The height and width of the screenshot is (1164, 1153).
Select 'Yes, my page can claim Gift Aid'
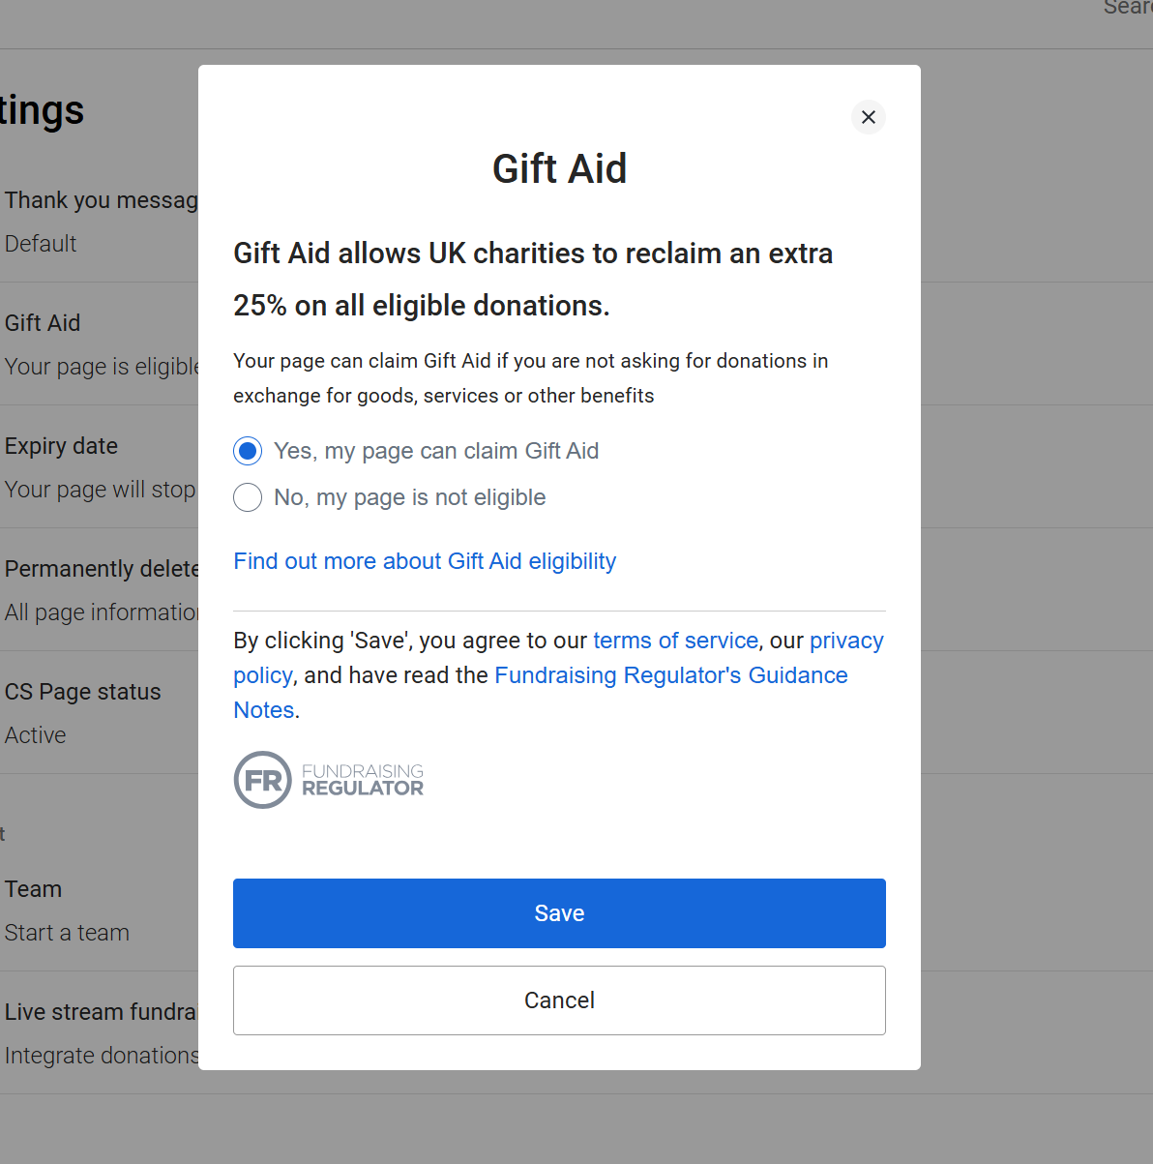point(249,451)
